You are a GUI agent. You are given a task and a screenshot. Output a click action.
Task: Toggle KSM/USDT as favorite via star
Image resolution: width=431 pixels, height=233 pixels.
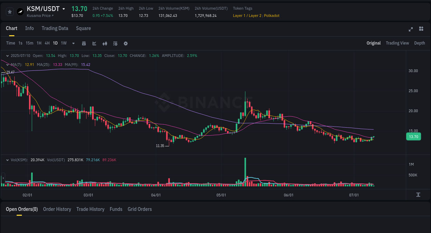10,11
